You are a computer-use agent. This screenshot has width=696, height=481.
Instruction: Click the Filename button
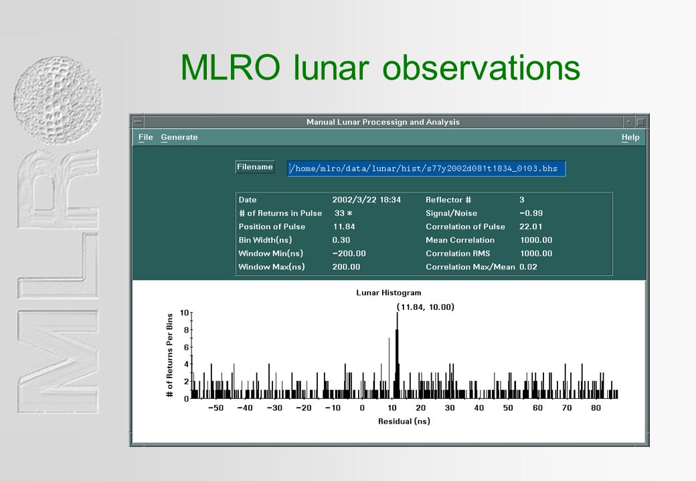tap(255, 167)
